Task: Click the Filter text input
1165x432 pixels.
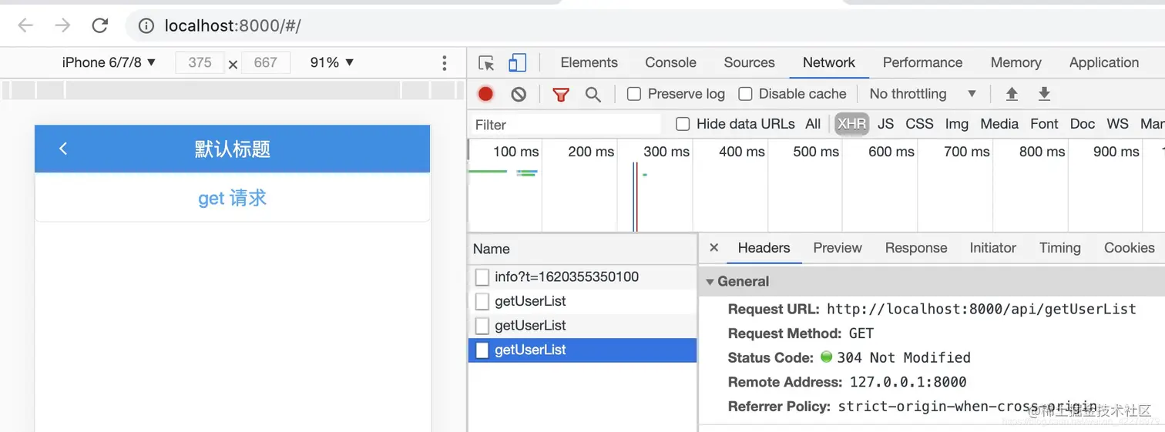Action: tap(565, 125)
